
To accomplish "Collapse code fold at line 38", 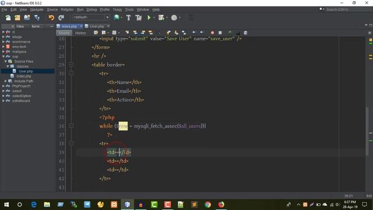I will [x=71, y=143].
